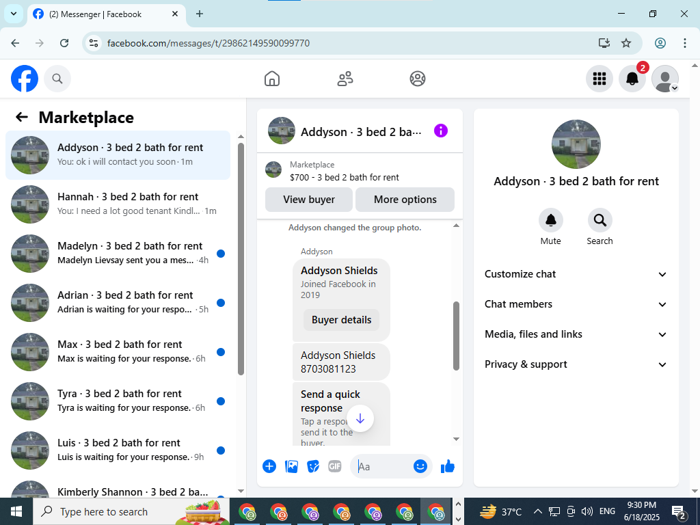Open Chrome tab search dropdown arrow

click(x=14, y=14)
